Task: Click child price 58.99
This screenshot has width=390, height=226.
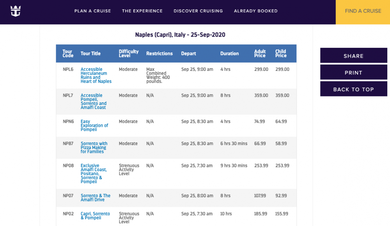Action: click(281, 144)
